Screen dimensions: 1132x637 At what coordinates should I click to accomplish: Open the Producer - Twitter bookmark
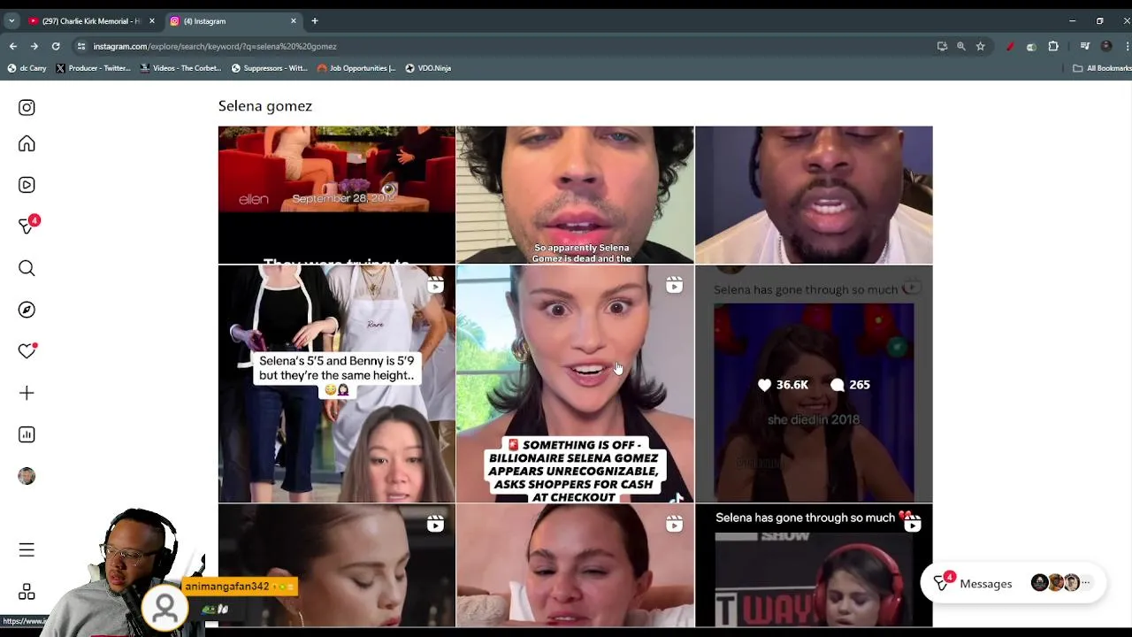tap(93, 68)
